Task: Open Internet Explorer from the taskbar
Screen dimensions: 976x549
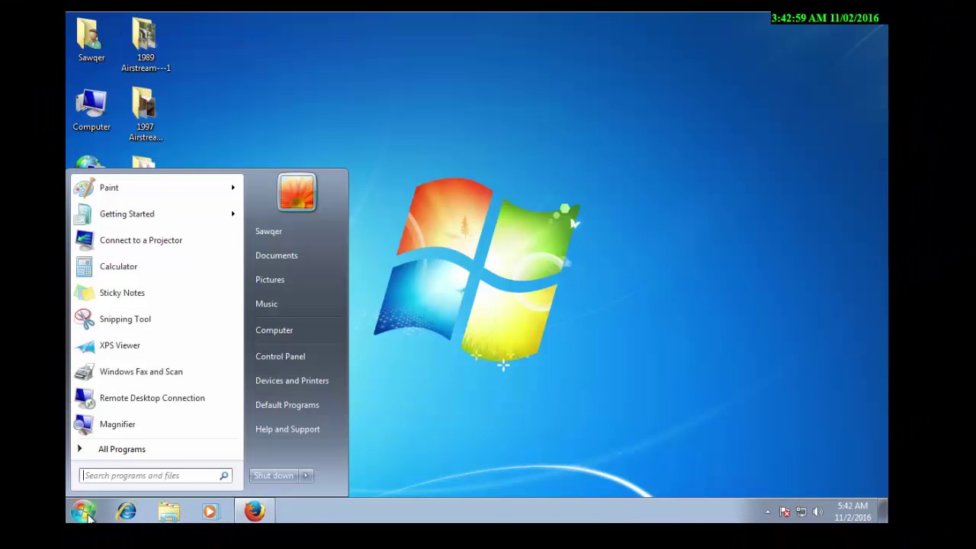Action: [127, 511]
